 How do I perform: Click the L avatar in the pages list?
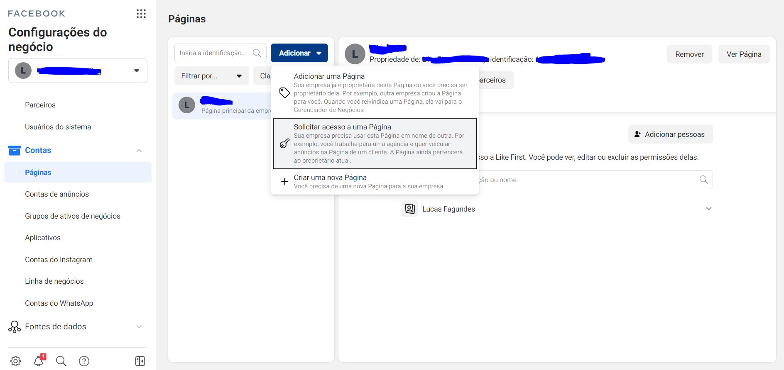pyautogui.click(x=187, y=105)
